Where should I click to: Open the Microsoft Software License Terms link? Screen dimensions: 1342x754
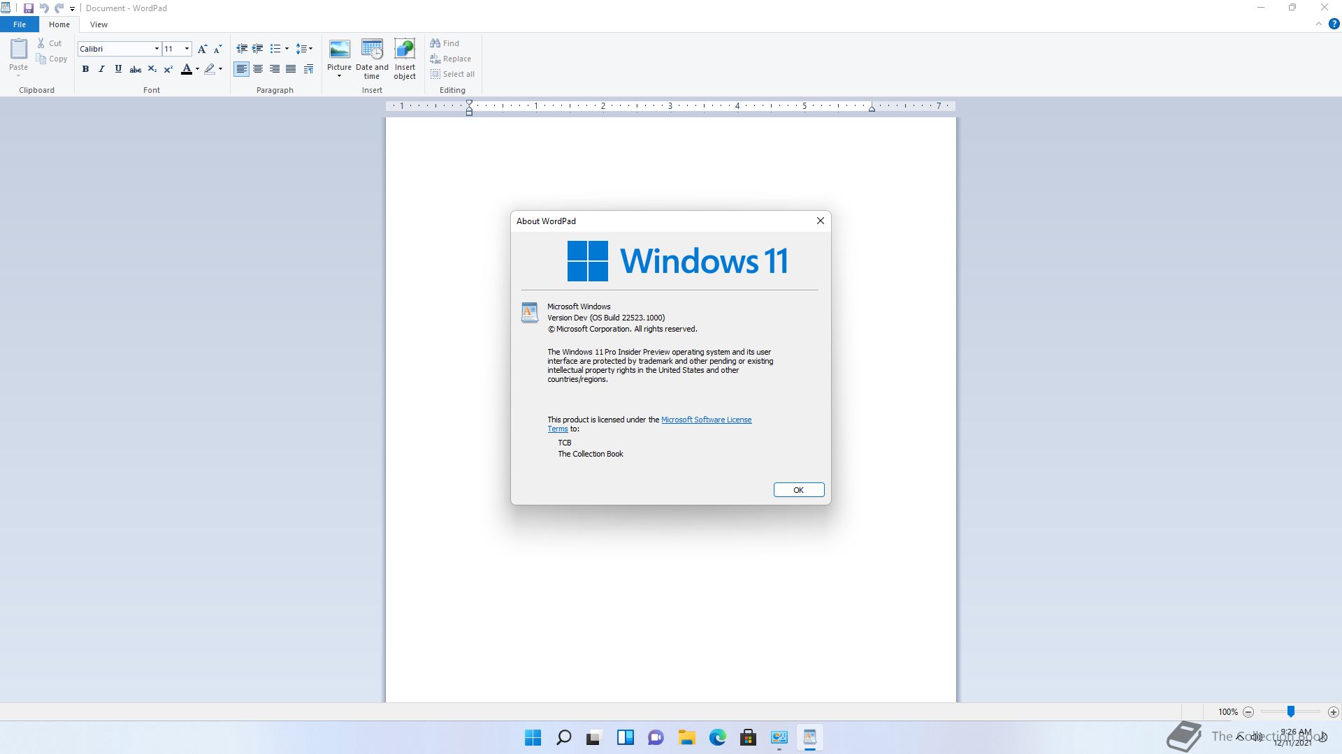(x=706, y=420)
